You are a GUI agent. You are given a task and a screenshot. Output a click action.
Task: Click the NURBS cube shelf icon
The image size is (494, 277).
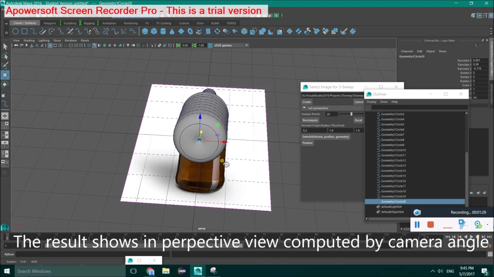[x=154, y=31]
